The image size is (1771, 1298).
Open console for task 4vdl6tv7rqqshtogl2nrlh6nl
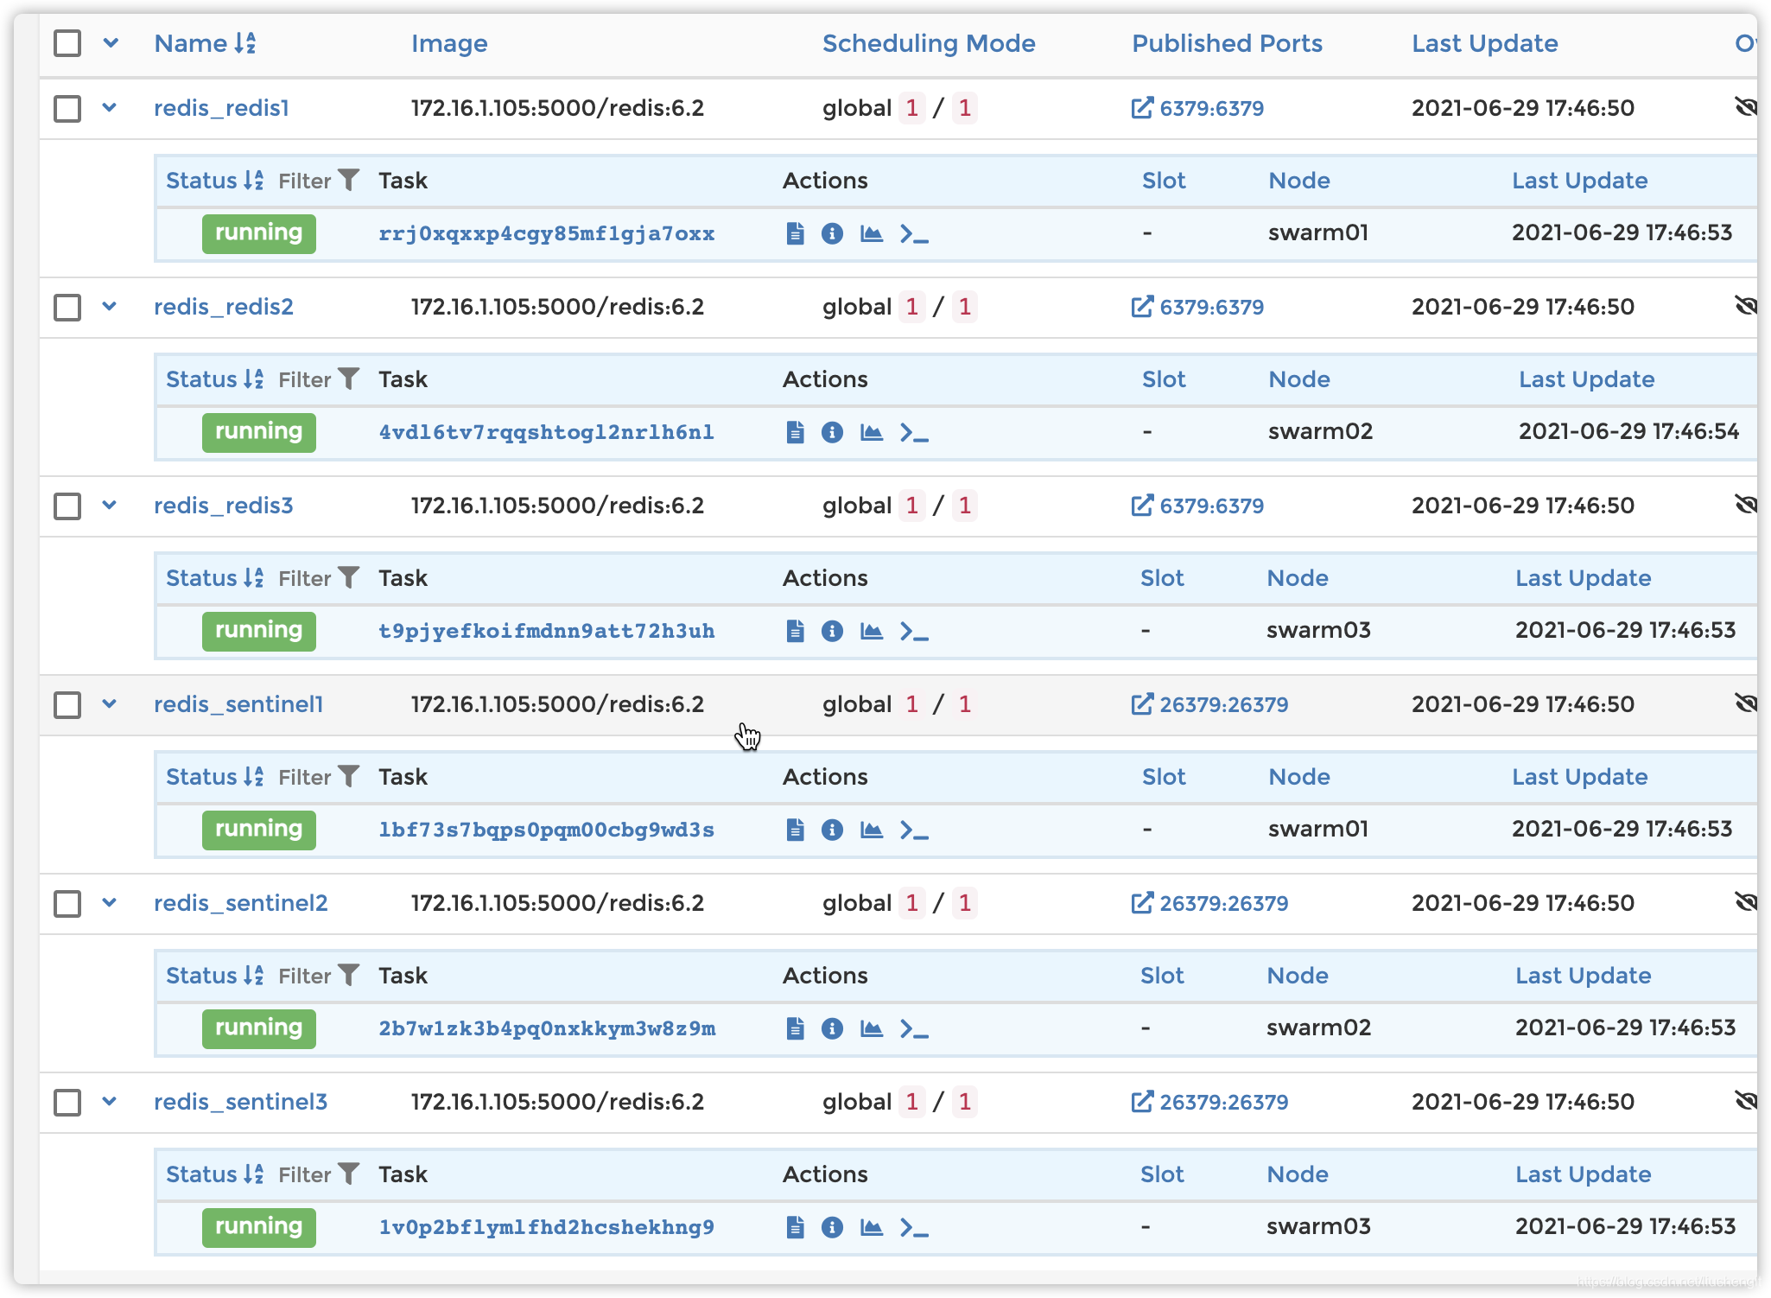pyautogui.click(x=914, y=432)
